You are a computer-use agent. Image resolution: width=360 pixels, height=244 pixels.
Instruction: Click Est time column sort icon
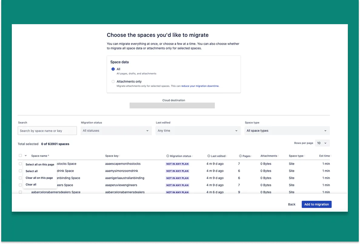331,156
